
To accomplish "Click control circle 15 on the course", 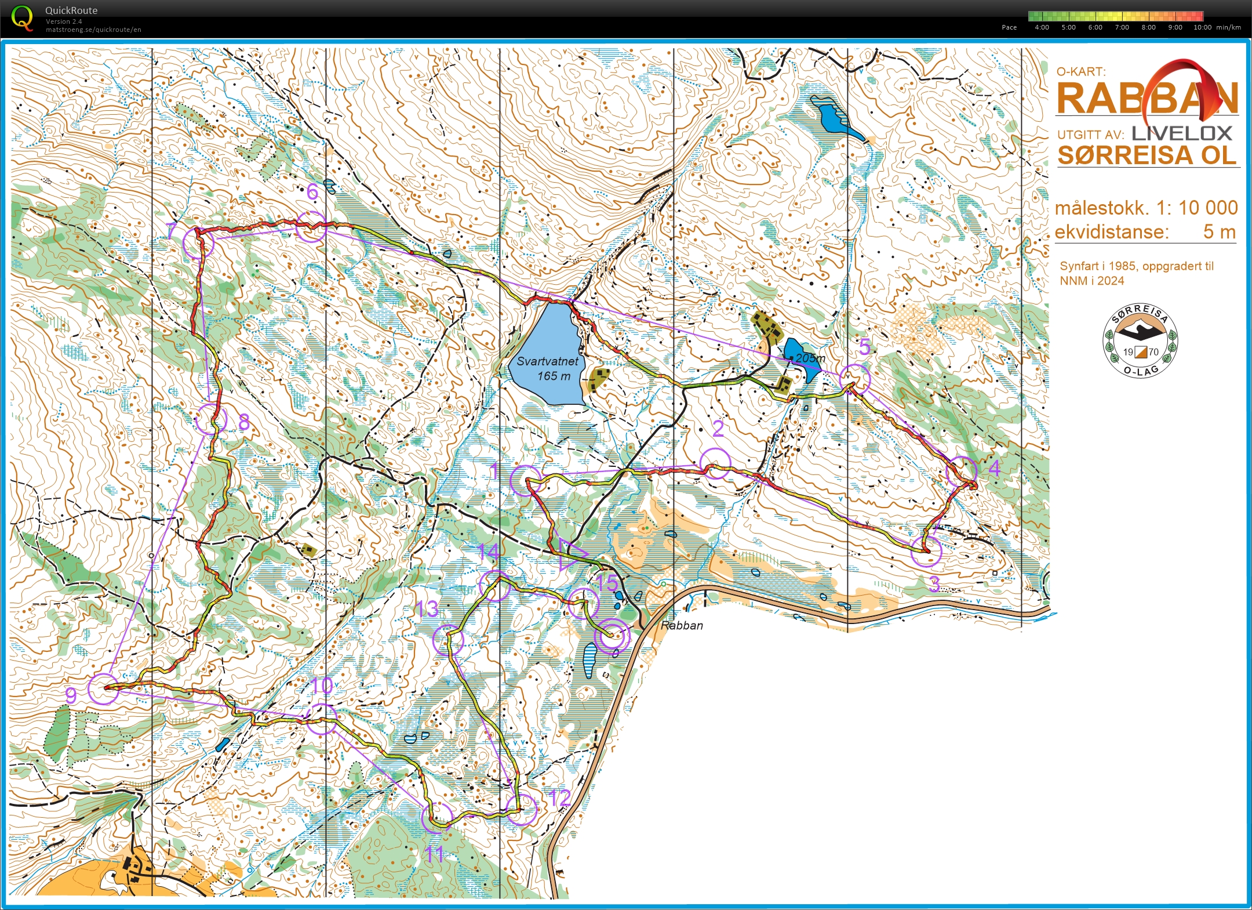I will pos(583,603).
